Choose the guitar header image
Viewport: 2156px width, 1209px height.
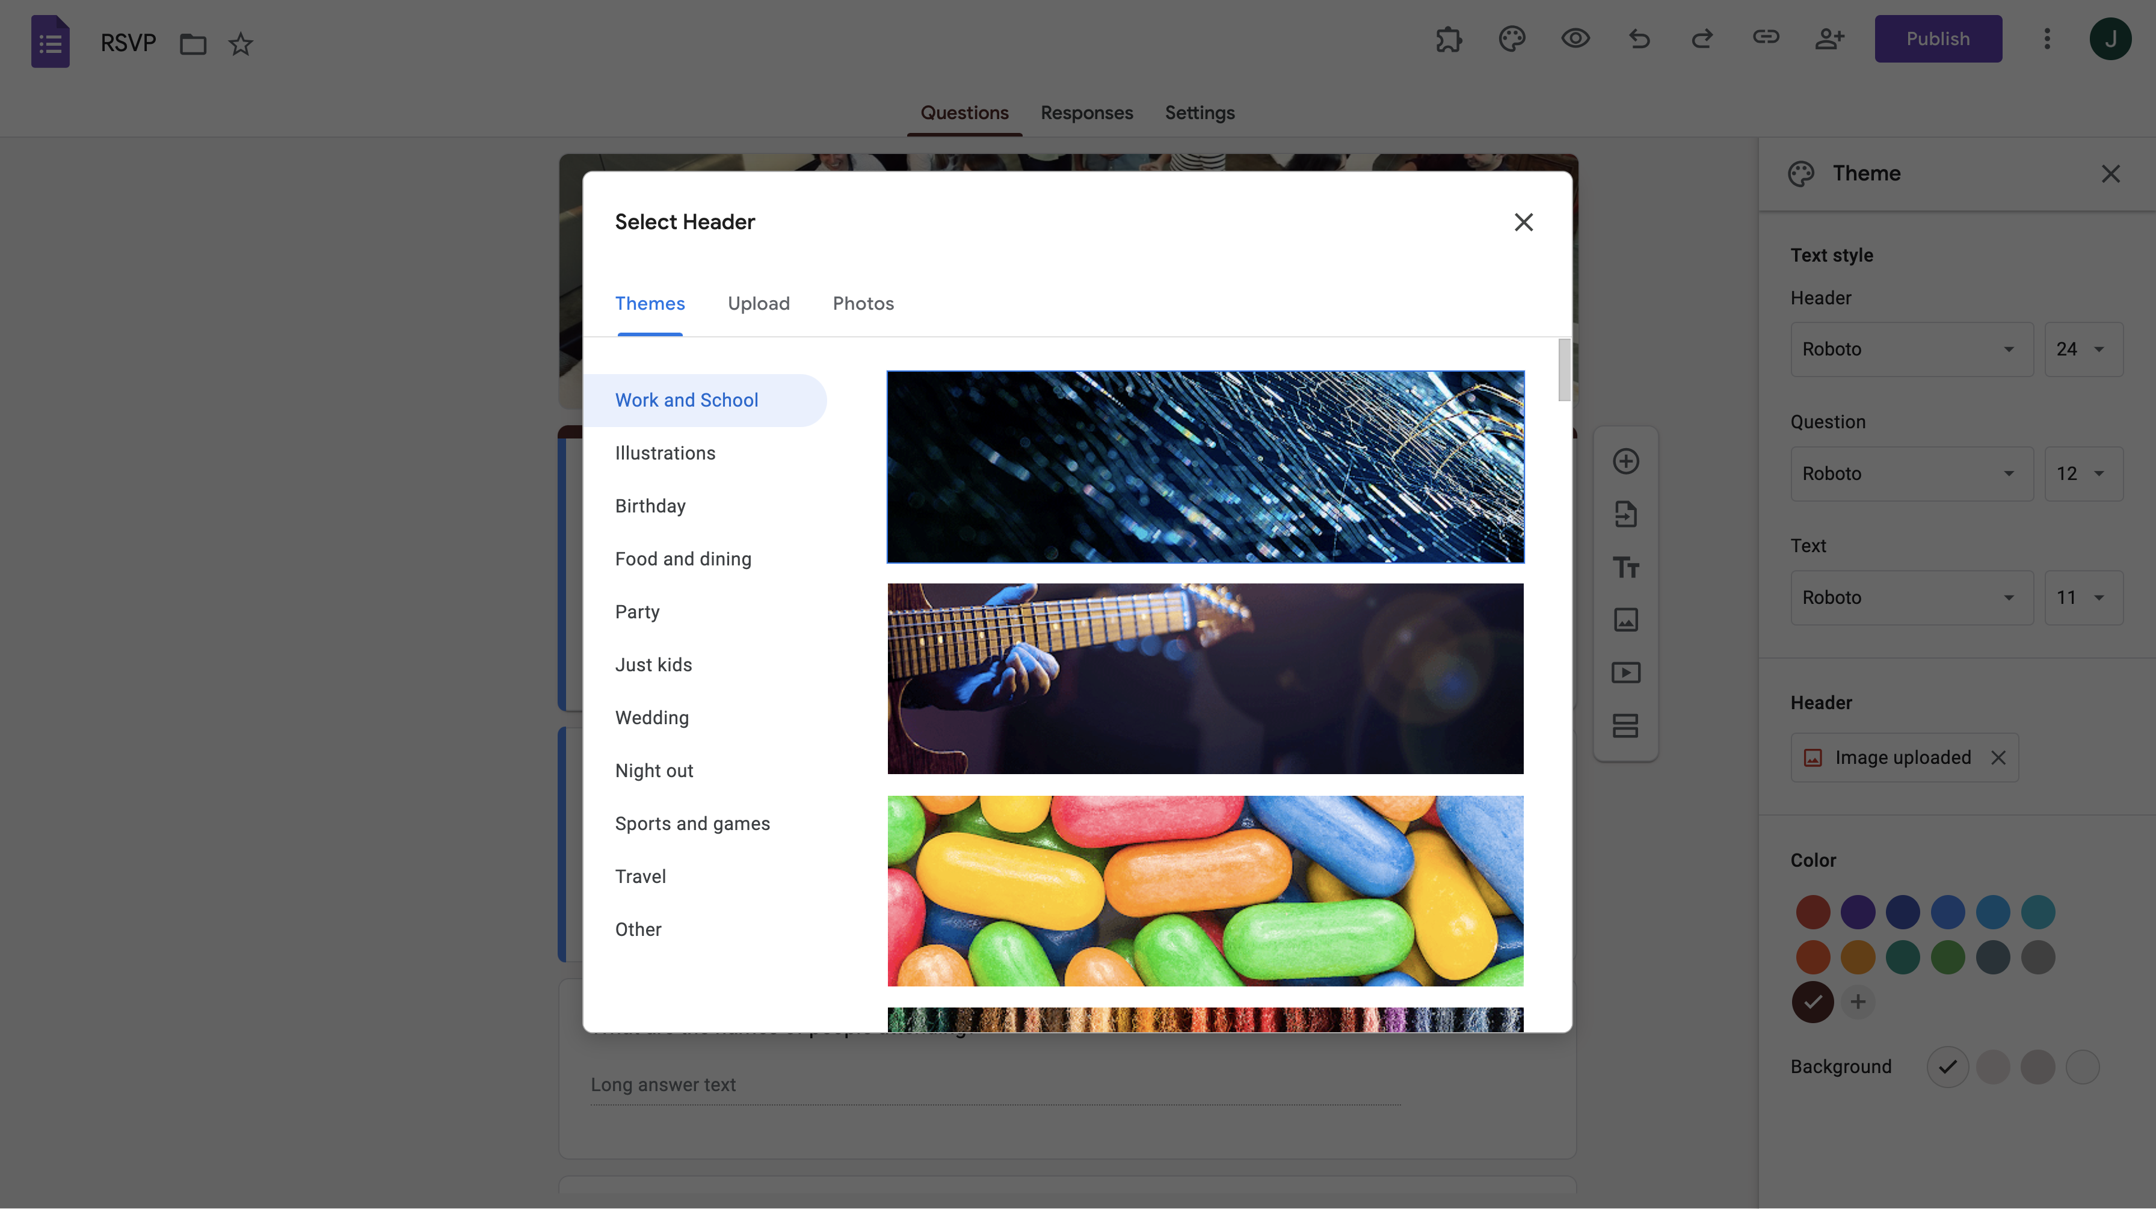1205,678
